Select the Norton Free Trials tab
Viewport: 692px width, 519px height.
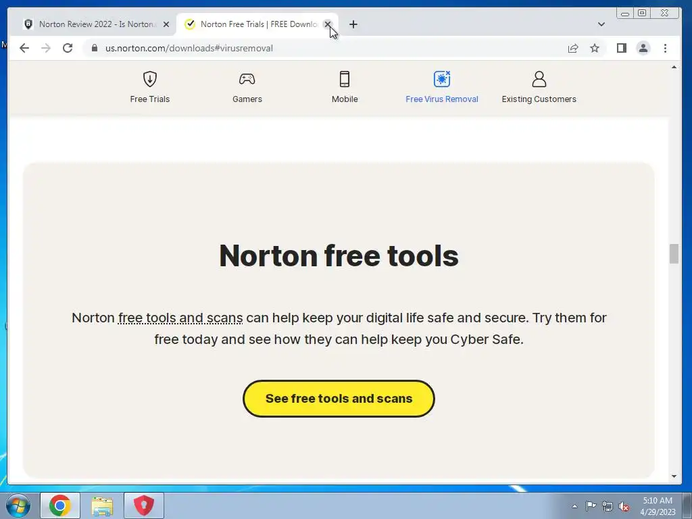coord(257,24)
